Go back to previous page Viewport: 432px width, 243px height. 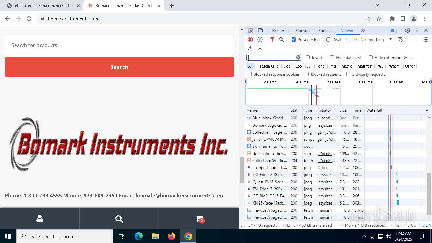(x=8, y=19)
